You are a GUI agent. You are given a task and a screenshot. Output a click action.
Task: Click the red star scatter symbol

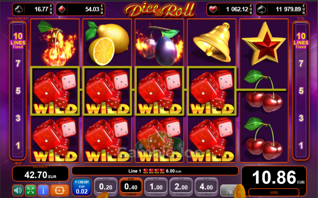264,43
